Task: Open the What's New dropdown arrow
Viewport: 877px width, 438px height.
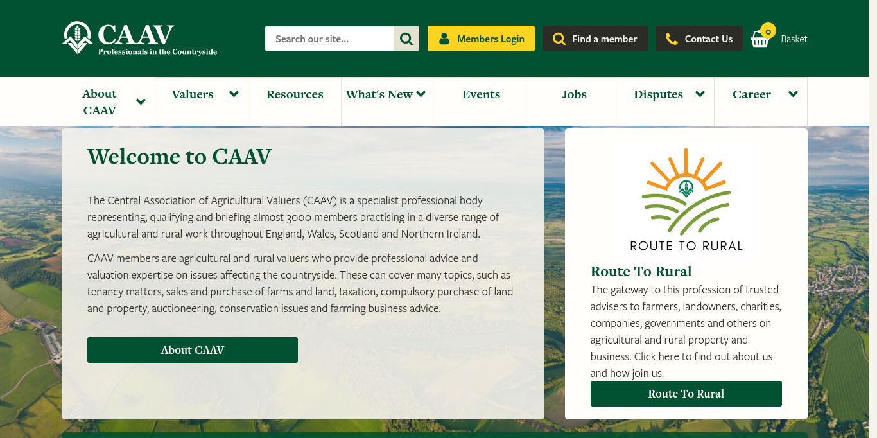Action: [421, 94]
